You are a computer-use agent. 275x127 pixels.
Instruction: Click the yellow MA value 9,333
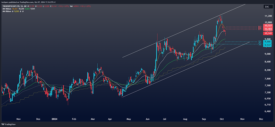[17, 11]
